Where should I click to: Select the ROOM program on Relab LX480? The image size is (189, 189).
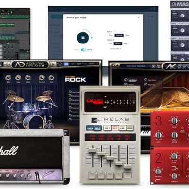(x=130, y=128)
